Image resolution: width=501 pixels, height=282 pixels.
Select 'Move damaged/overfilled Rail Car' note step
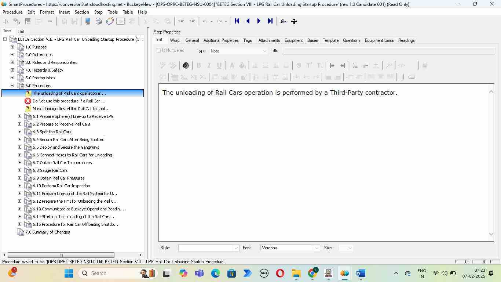[x=71, y=109]
